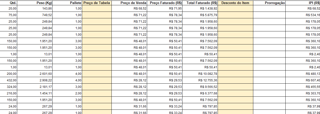Select the cell showing R$ 1.438,92
320x114 pixels.
tap(200, 9)
